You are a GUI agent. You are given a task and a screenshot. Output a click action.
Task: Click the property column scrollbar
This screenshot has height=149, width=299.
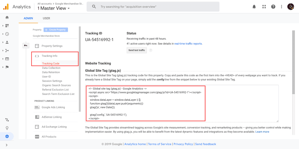click(x=80, y=69)
